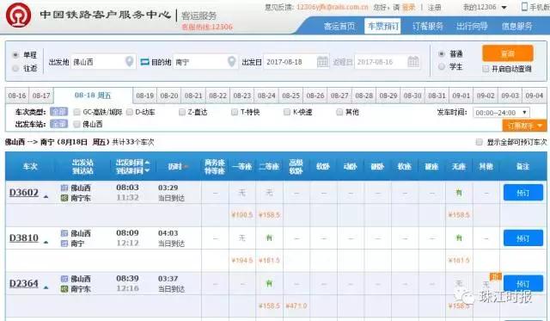Open 车票预订 navigation tab
Viewport: 550px width, 321px height.
tap(383, 26)
